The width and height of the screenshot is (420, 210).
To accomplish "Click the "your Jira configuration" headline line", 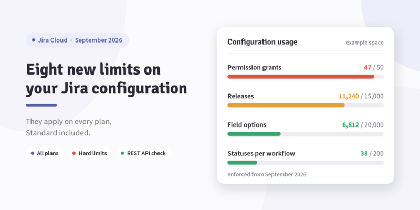I will pos(107,89).
